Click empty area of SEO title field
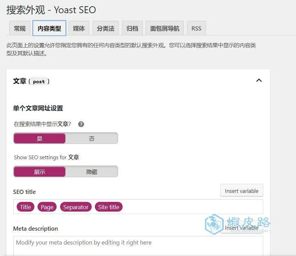Image resolution: width=296 pixels, height=256 pixels. click(192, 207)
